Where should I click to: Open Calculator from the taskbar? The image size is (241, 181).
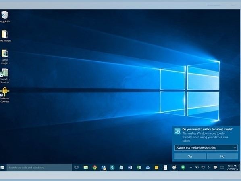pos(165,167)
